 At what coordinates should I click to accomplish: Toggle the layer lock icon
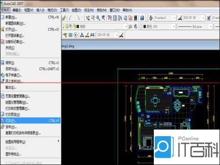(75, 26)
